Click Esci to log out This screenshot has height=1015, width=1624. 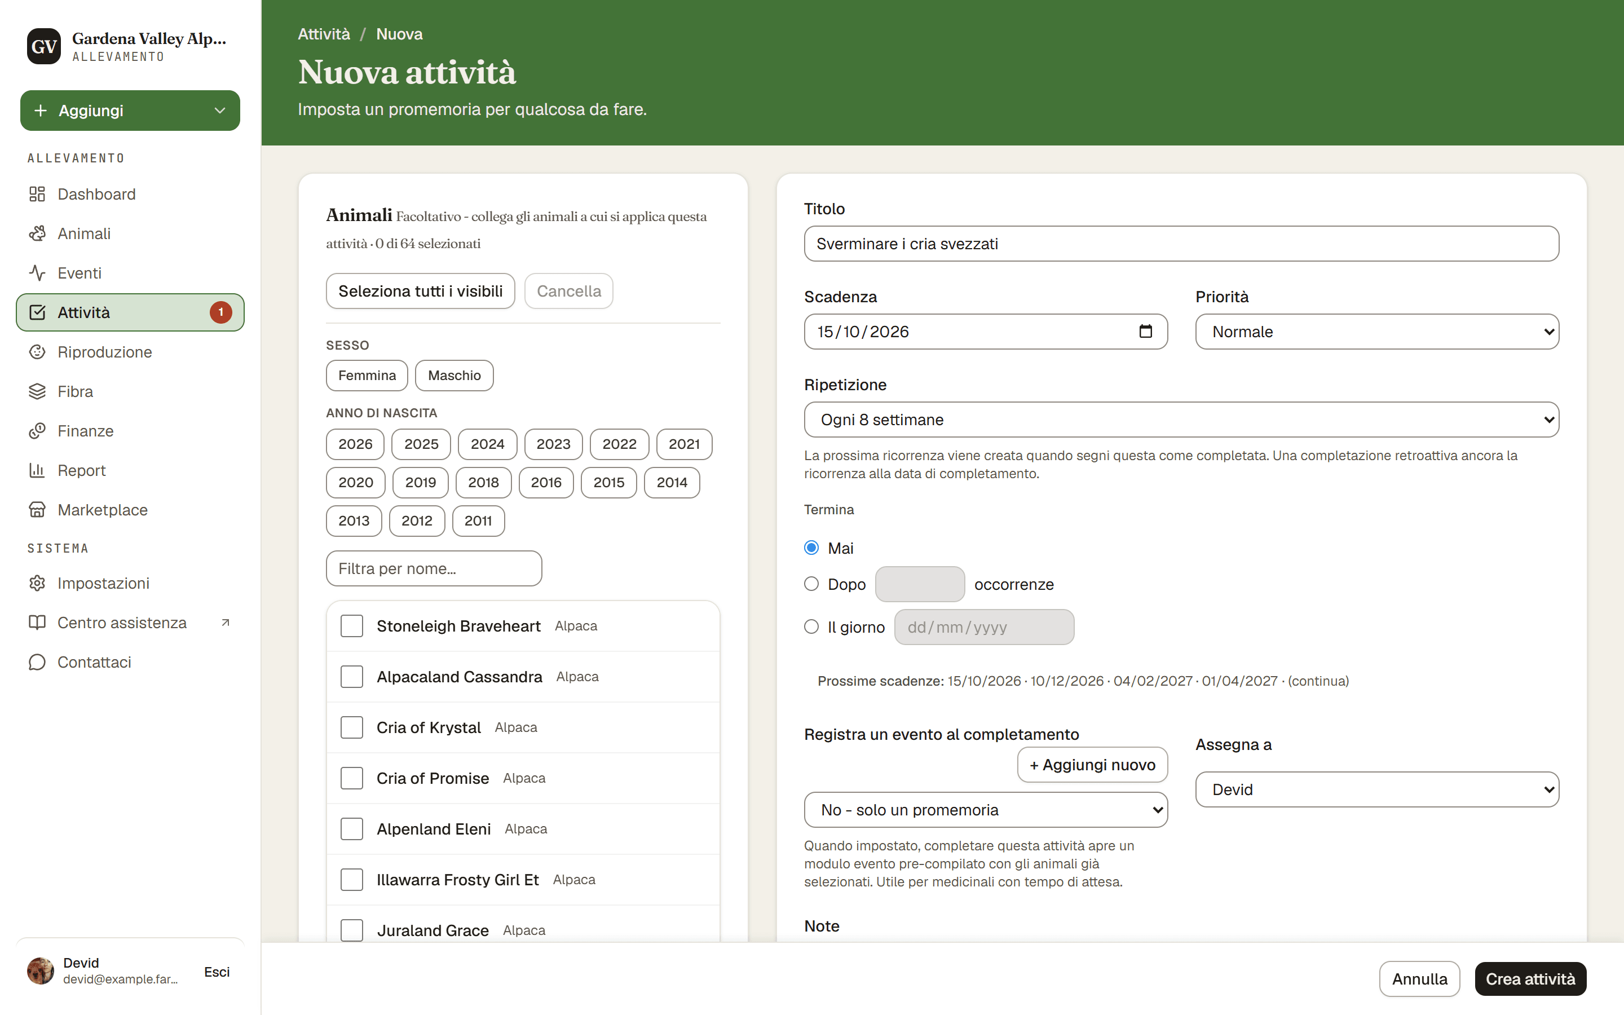click(x=217, y=972)
